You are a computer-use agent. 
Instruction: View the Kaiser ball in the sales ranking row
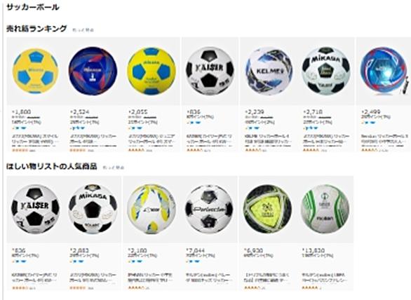click(210, 71)
